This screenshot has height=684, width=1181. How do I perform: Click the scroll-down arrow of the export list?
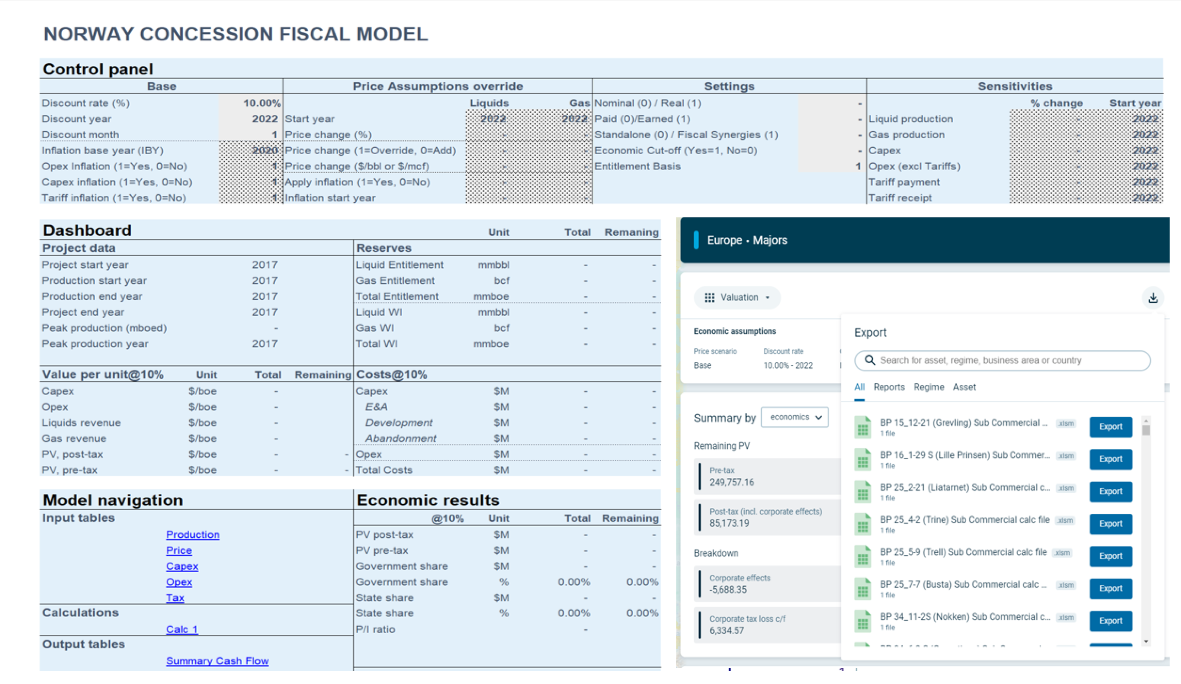click(1146, 641)
